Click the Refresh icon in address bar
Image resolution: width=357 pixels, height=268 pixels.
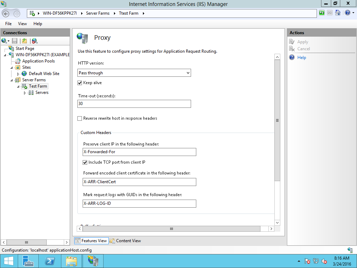click(322, 13)
